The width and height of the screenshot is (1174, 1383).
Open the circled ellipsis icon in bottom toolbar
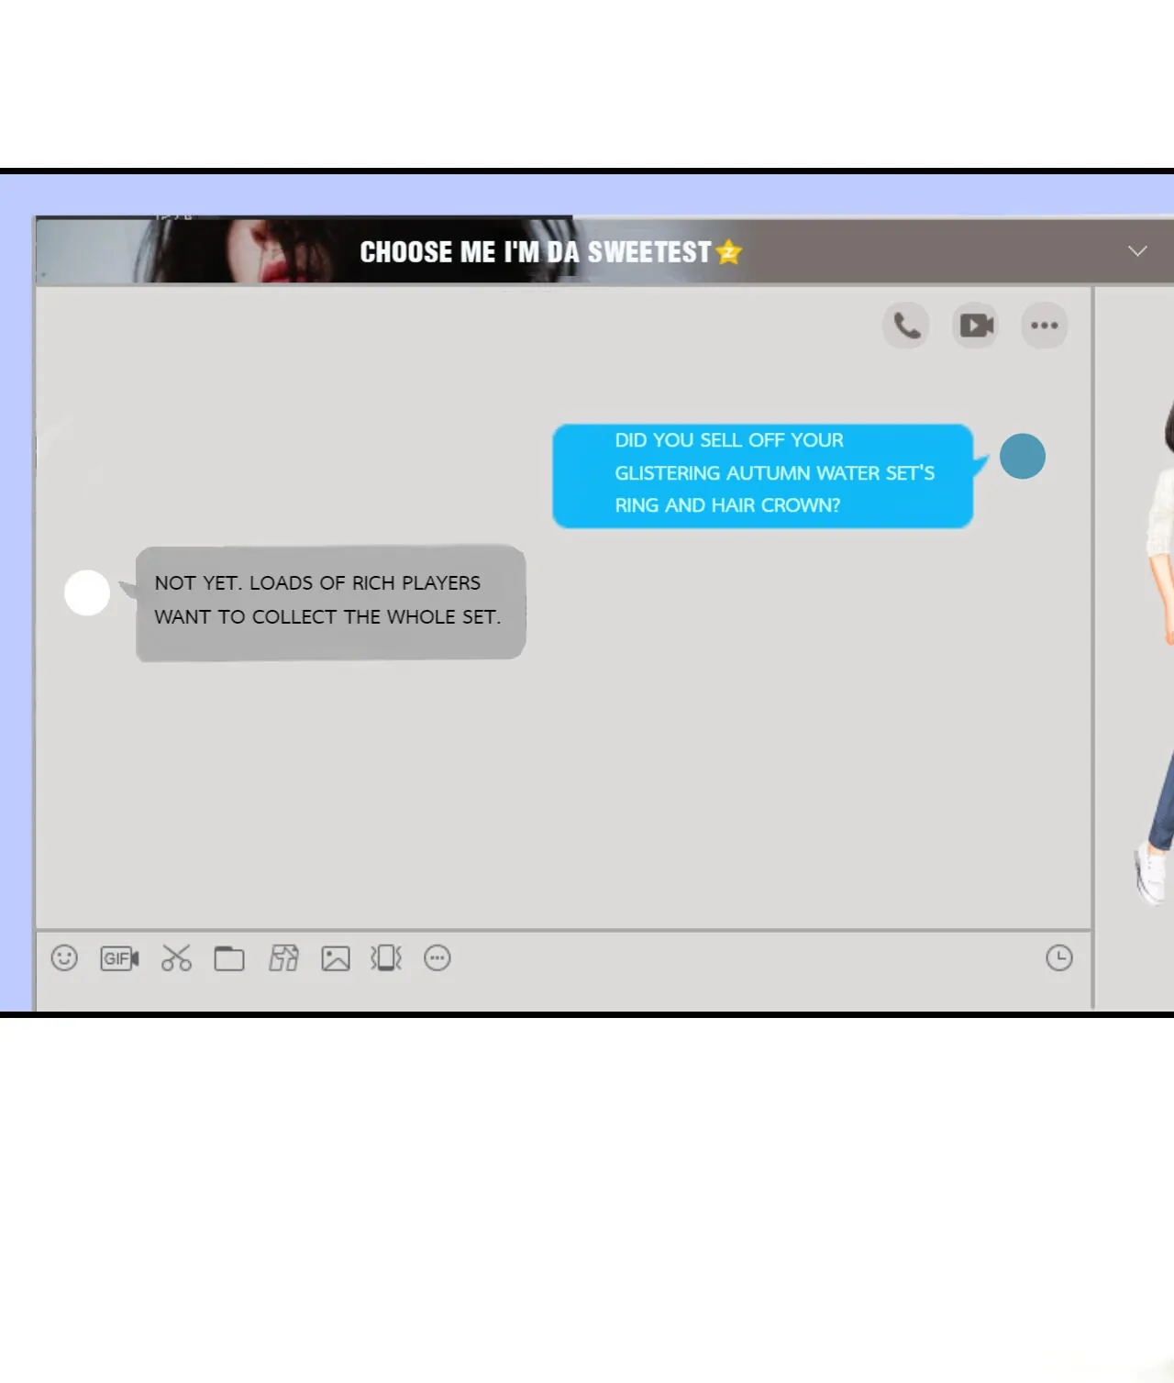click(x=437, y=958)
